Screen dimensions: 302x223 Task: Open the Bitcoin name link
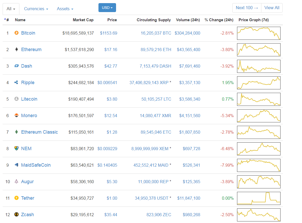pyautogui.click(x=28, y=33)
